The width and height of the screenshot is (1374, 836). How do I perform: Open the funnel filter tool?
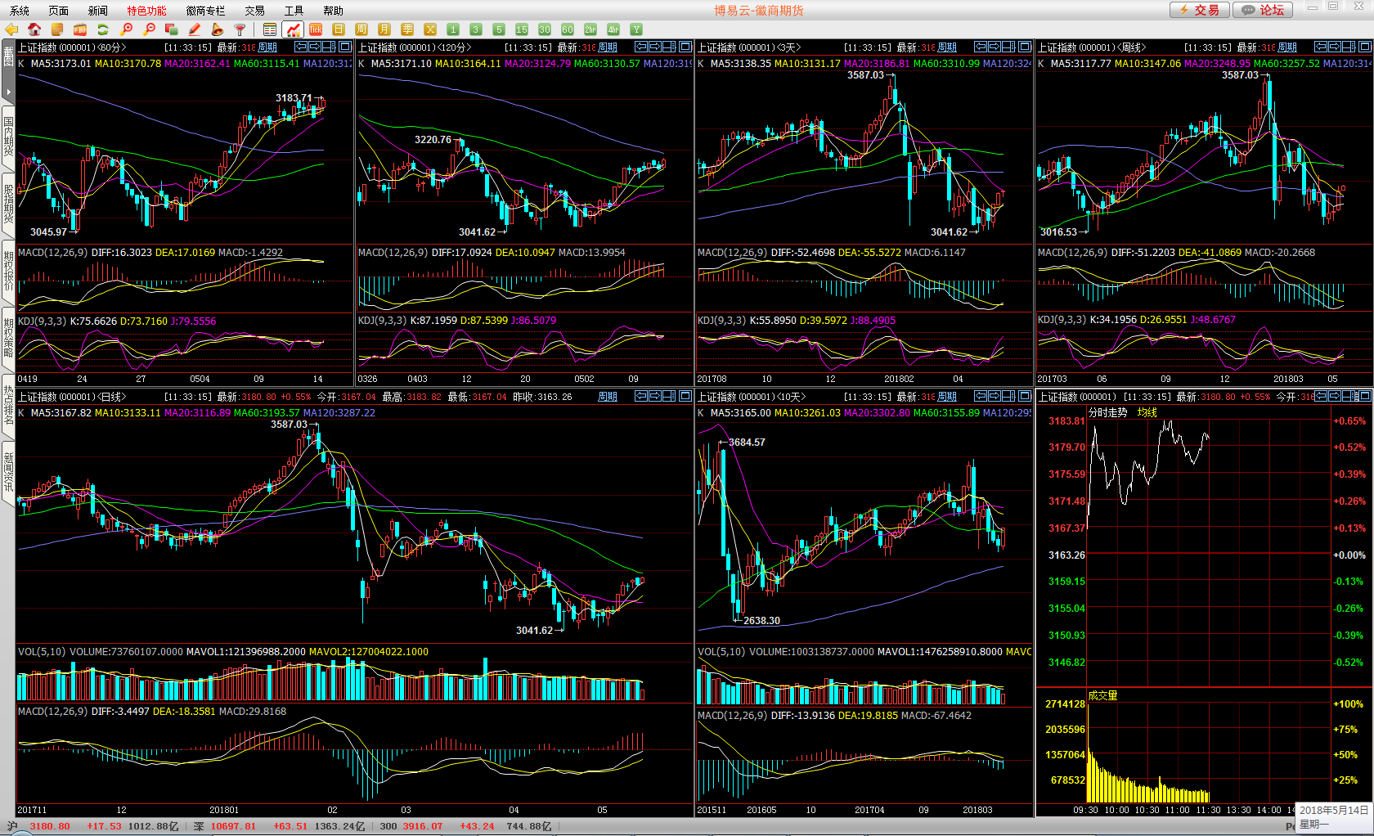pyautogui.click(x=240, y=29)
